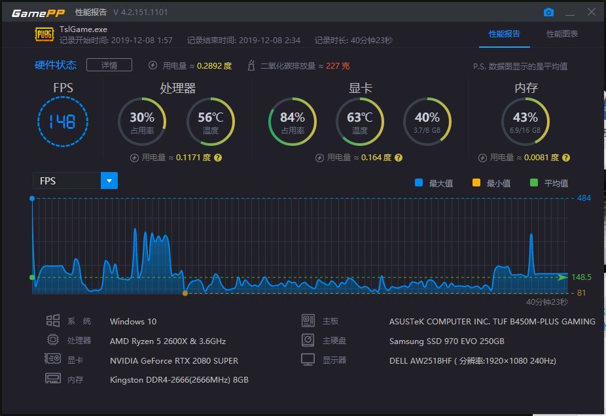Click the power usage lightning icon beside 0.2892
The image size is (606, 416).
(x=152, y=65)
